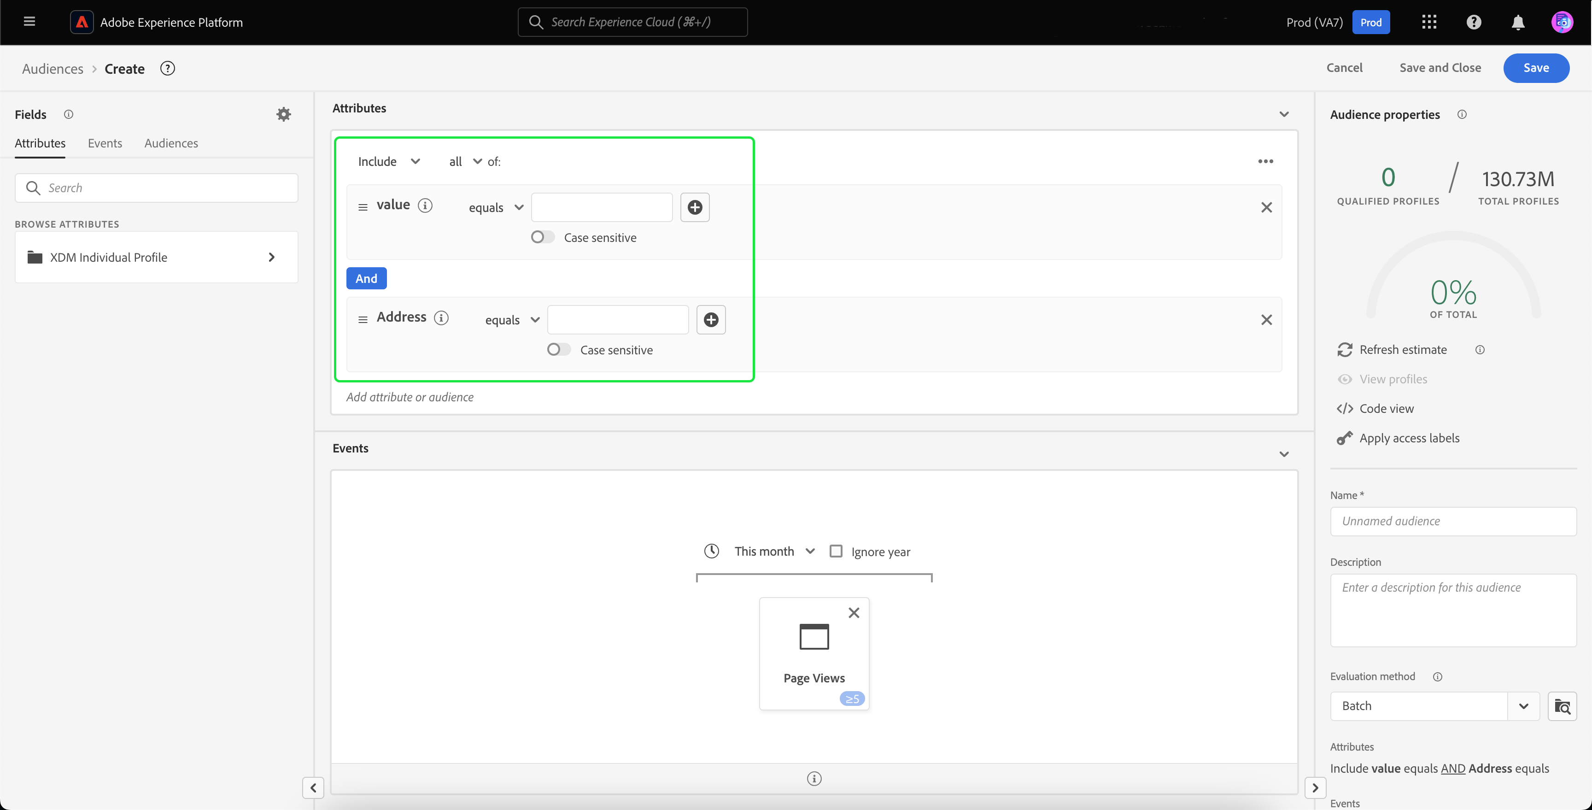Switch to the Events fields tab
The image size is (1592, 810).
[105, 143]
